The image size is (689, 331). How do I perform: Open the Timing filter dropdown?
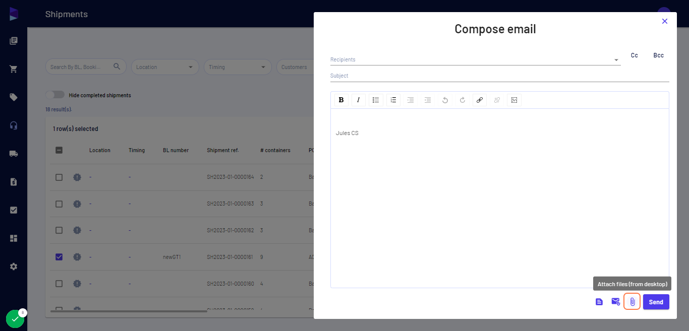pos(238,67)
